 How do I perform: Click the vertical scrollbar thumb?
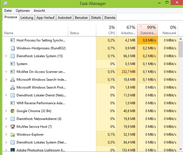(x=180, y=49)
